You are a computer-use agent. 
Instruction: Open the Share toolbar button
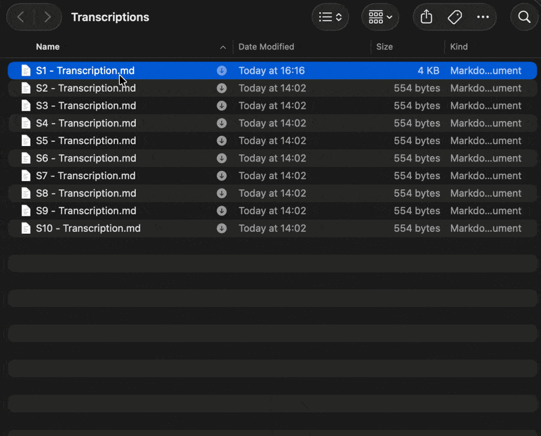(x=426, y=18)
